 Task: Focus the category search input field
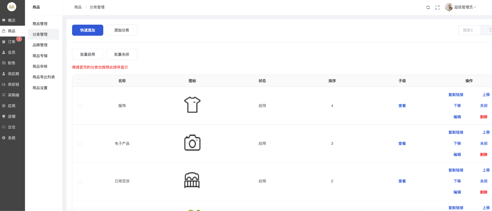point(470,30)
